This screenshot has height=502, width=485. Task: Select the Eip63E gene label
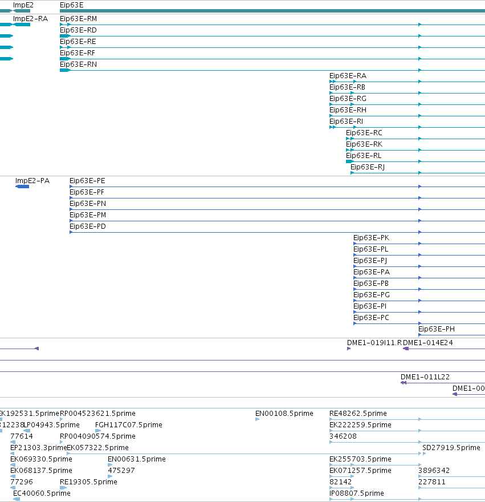72,5
